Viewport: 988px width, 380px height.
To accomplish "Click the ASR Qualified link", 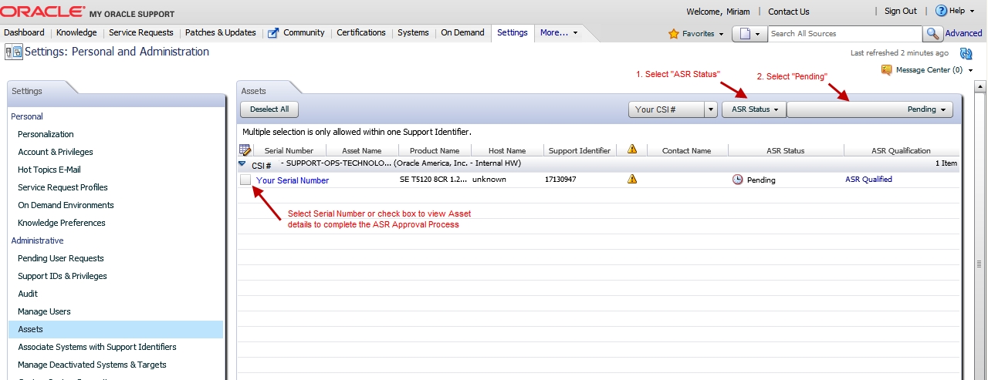I will click(x=868, y=180).
